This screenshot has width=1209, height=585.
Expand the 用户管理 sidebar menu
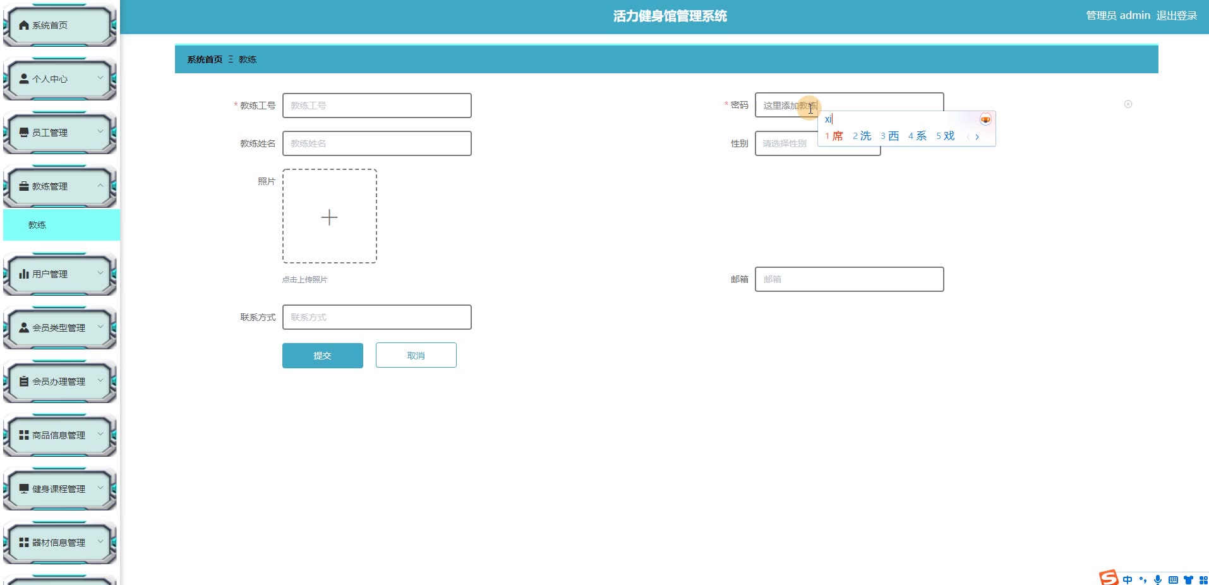pos(60,274)
